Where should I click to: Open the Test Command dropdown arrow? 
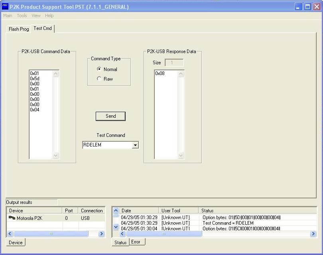pyautogui.click(x=135, y=145)
